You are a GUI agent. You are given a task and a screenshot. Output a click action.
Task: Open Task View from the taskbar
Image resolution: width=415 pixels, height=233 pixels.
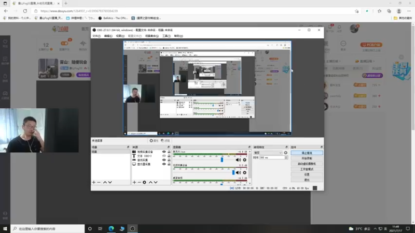tap(100, 229)
